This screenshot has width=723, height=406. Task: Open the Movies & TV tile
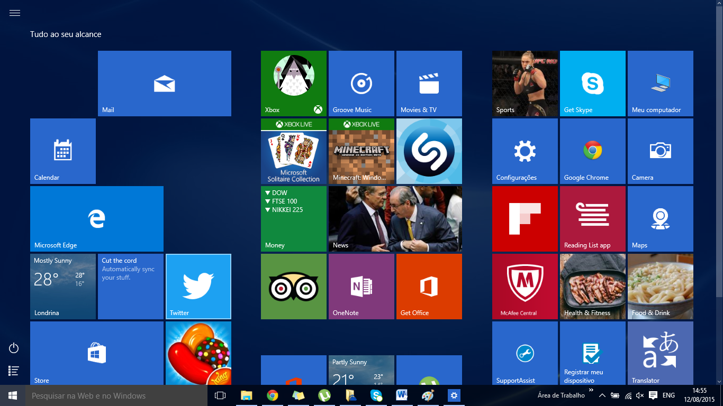[x=429, y=84]
